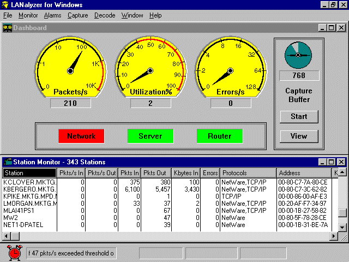
Task: Select the LMORGAN.MKTG station row
Action: coord(170,204)
